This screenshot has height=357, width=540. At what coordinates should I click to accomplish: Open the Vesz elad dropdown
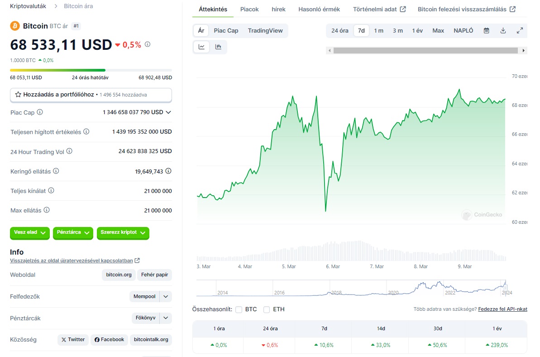30,232
